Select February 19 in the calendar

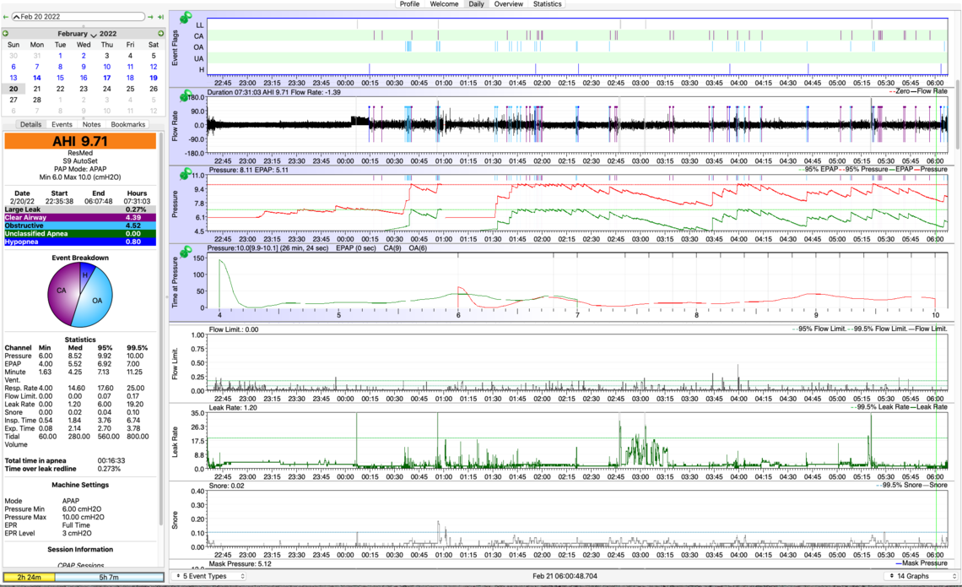[x=154, y=78]
